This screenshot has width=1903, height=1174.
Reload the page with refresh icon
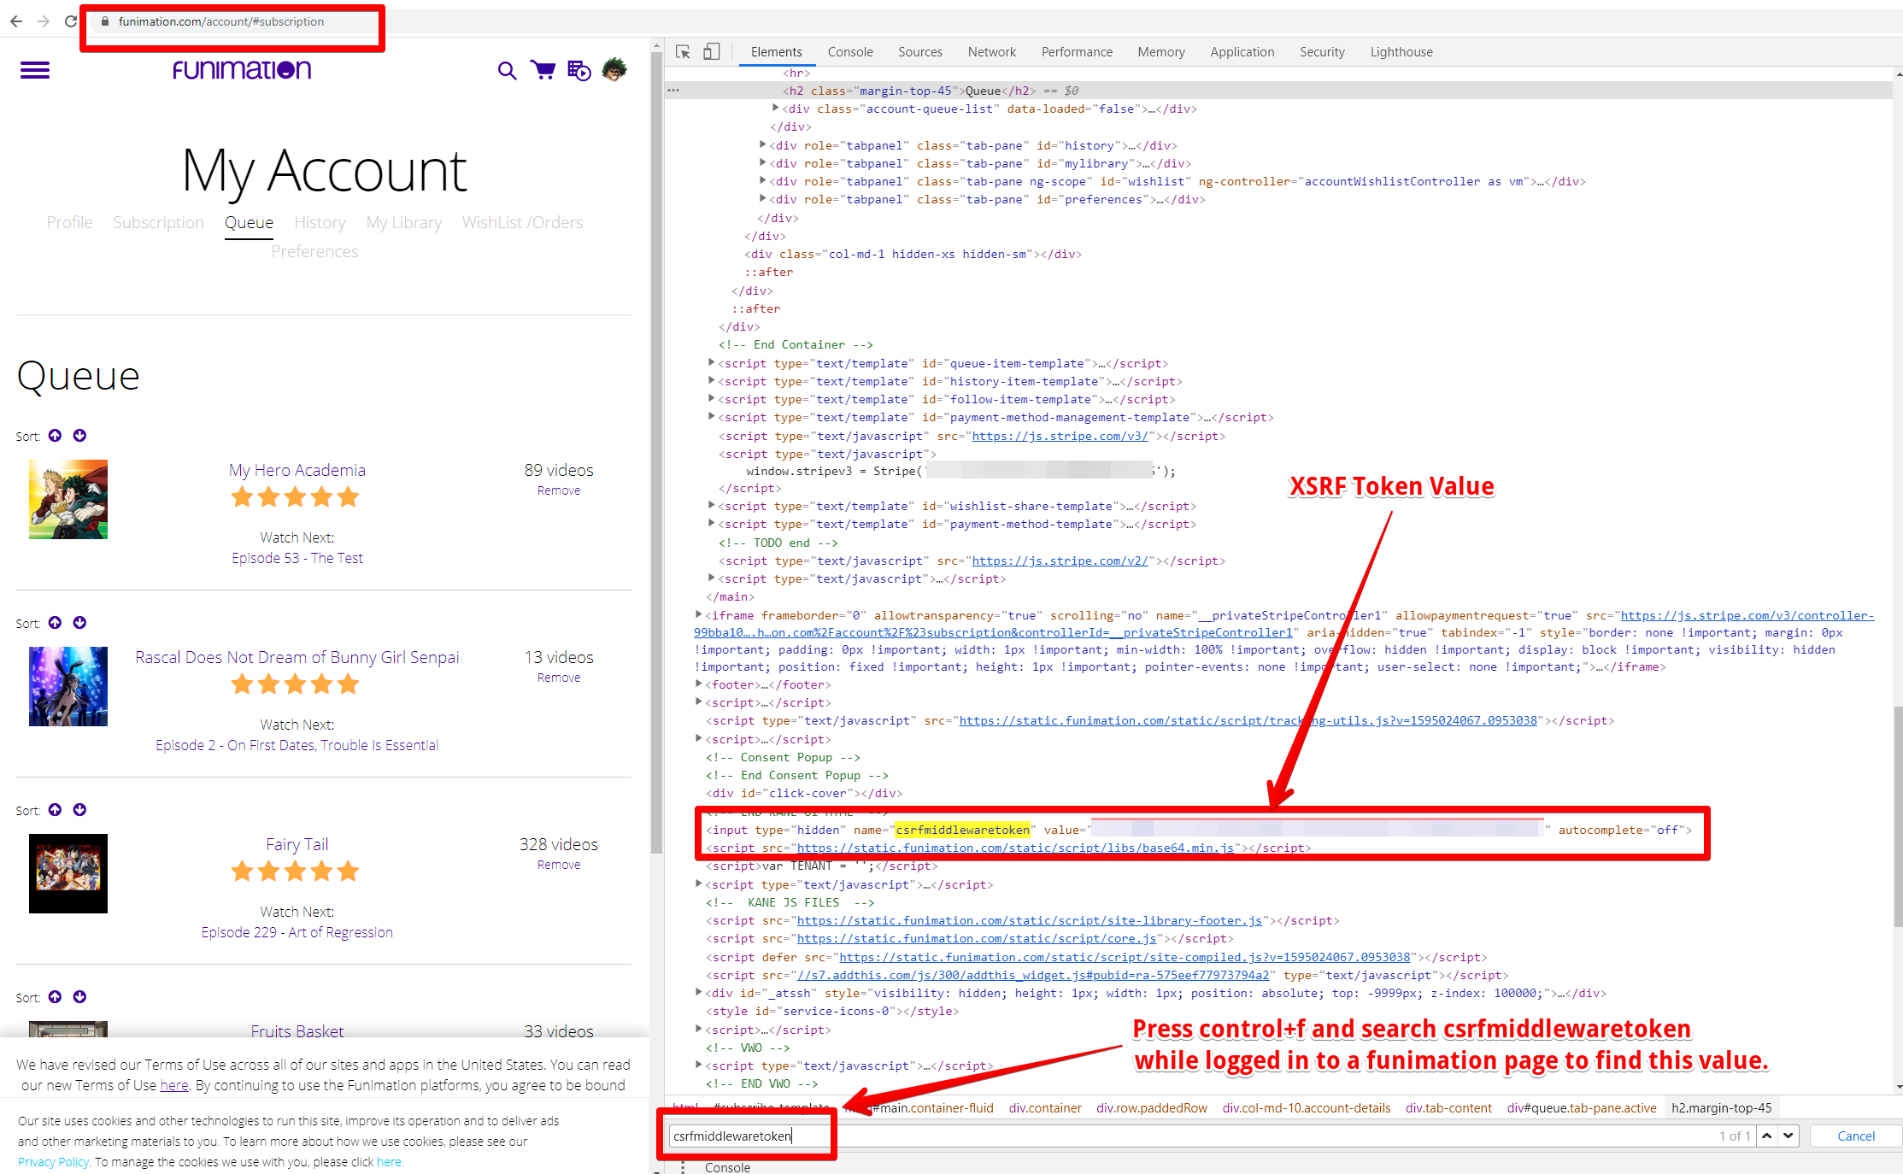coord(71,21)
